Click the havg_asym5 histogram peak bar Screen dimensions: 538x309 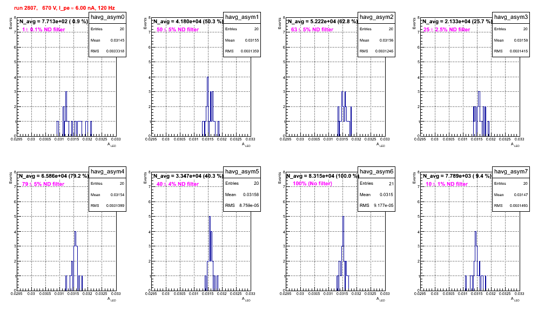click(209, 253)
